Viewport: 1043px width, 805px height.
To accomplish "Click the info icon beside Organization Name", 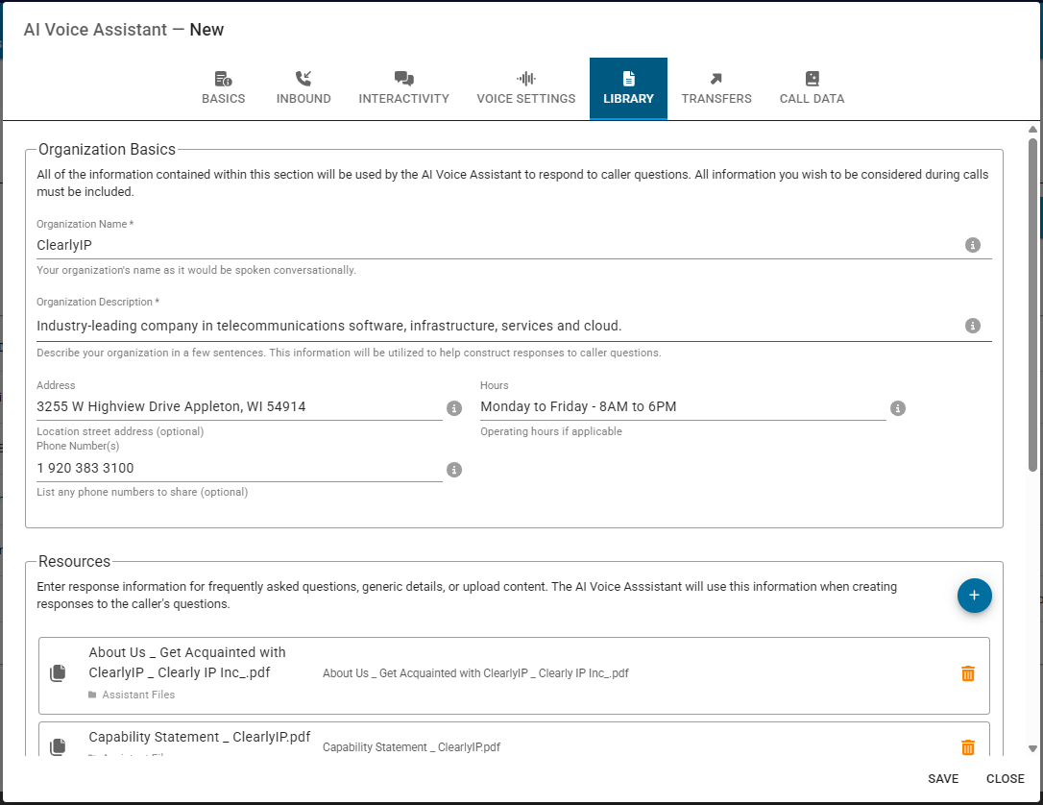I will tap(972, 245).
